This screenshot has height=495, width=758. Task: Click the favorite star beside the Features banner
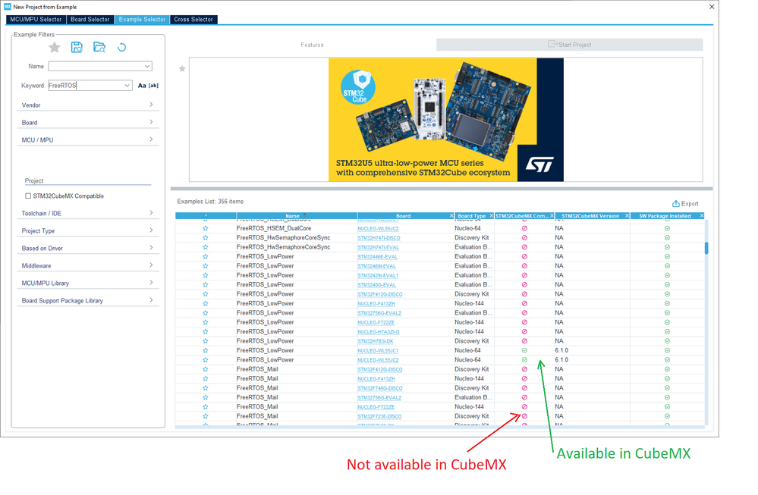click(x=182, y=68)
